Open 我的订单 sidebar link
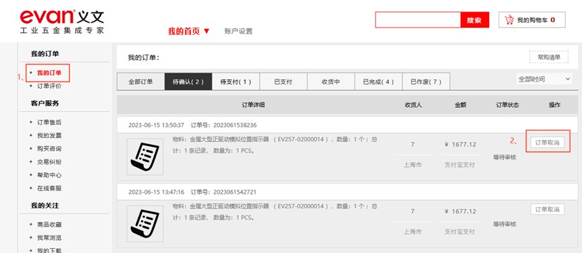Image resolution: width=582 pixels, height=253 pixels. tap(49, 73)
